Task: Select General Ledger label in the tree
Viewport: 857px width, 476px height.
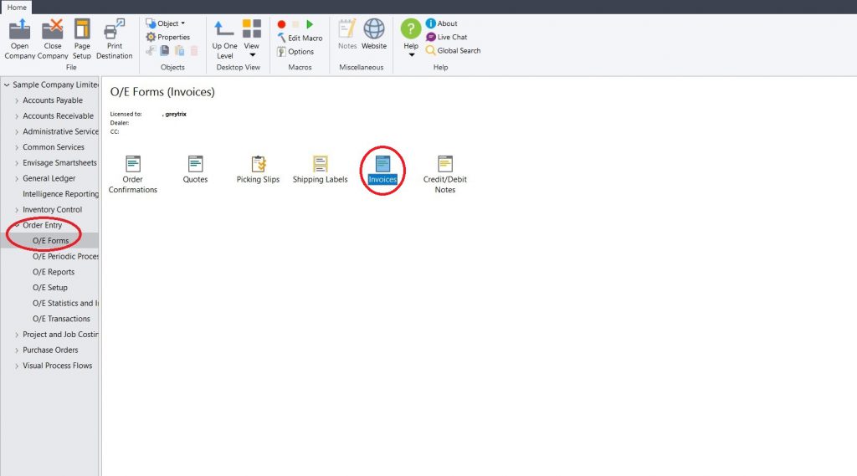Action: click(49, 179)
